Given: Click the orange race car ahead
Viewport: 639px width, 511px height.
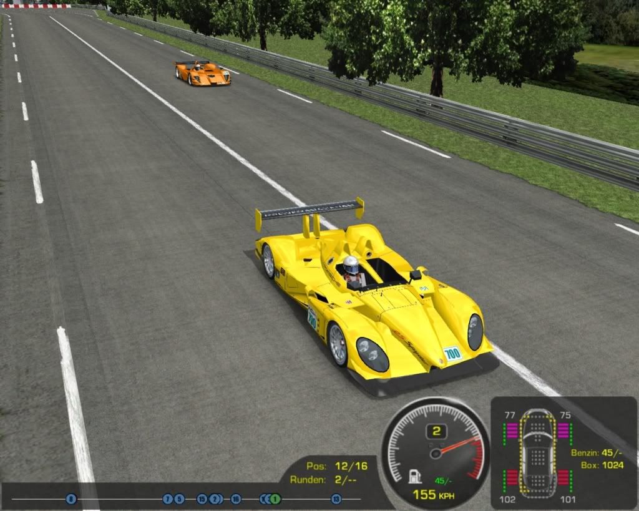Looking at the screenshot, I should pos(202,73).
